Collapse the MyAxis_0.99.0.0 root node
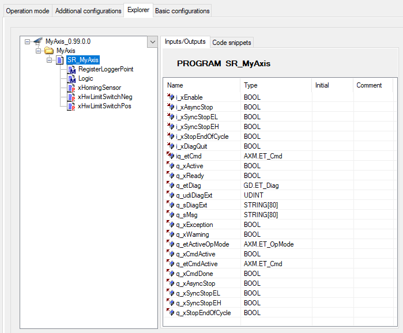403x333 pixels. click(27, 41)
